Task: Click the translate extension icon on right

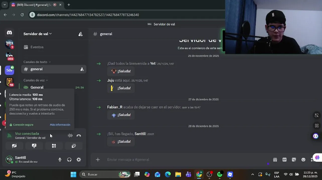Action: [316, 115]
